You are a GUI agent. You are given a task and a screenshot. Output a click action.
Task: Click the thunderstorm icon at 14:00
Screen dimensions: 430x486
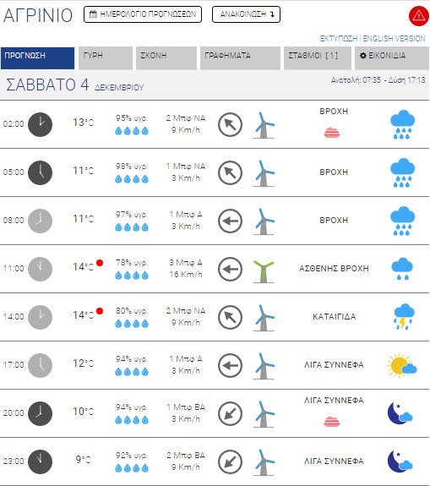pos(403,317)
